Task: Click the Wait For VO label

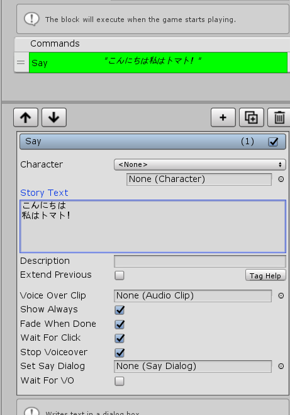Action: [47, 380]
